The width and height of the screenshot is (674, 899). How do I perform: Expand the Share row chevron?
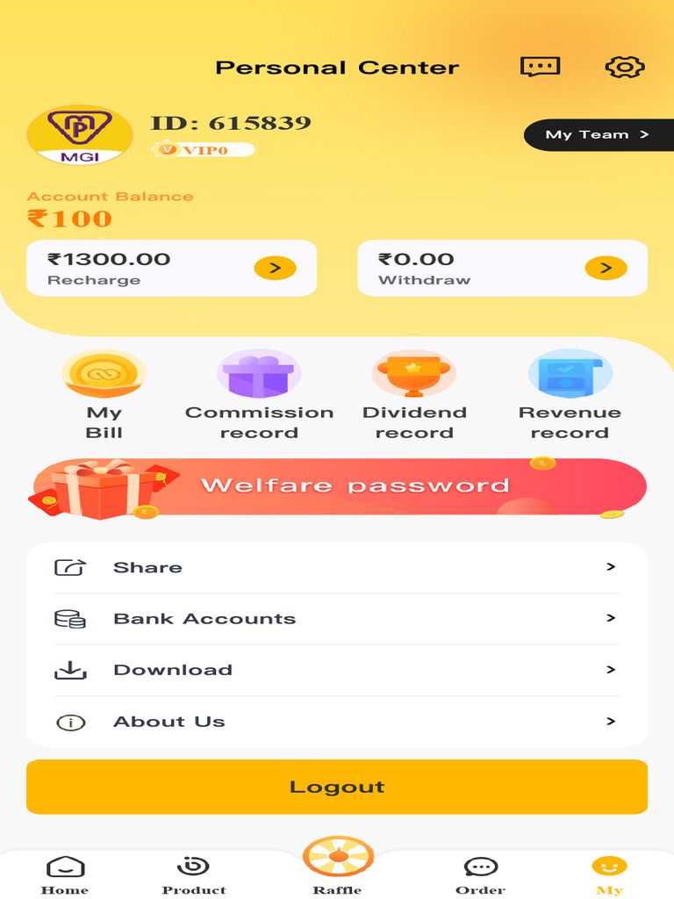tap(611, 567)
